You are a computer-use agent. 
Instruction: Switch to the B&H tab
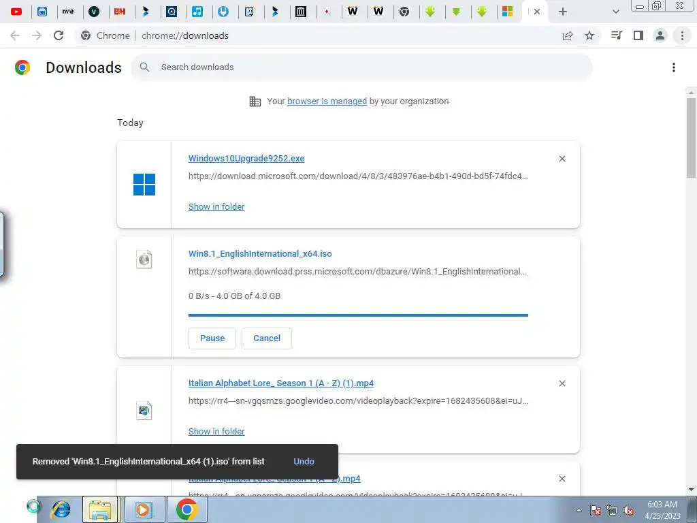(x=120, y=12)
